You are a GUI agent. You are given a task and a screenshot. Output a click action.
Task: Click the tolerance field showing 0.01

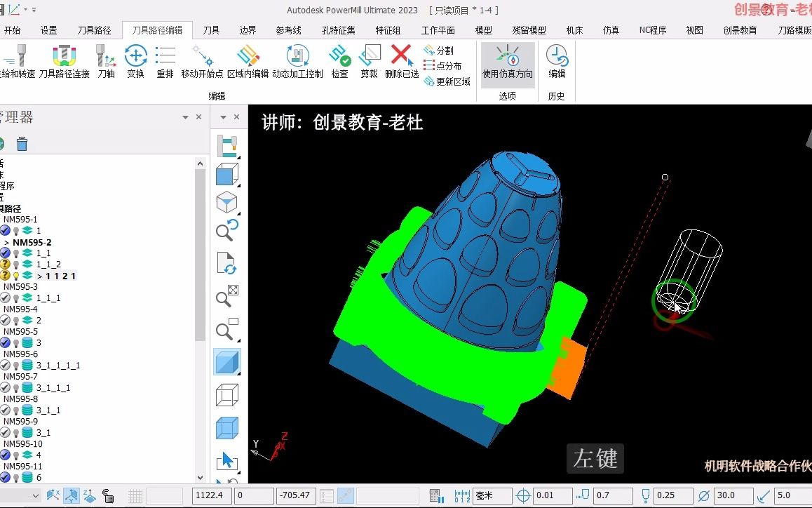pos(553,495)
